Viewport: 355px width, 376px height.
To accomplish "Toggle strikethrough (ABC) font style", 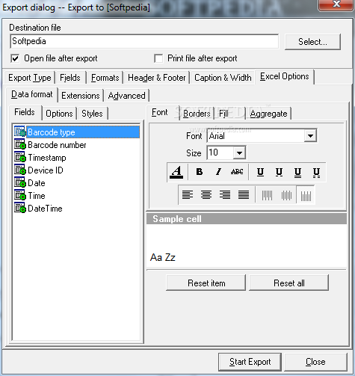I will coord(237,172).
